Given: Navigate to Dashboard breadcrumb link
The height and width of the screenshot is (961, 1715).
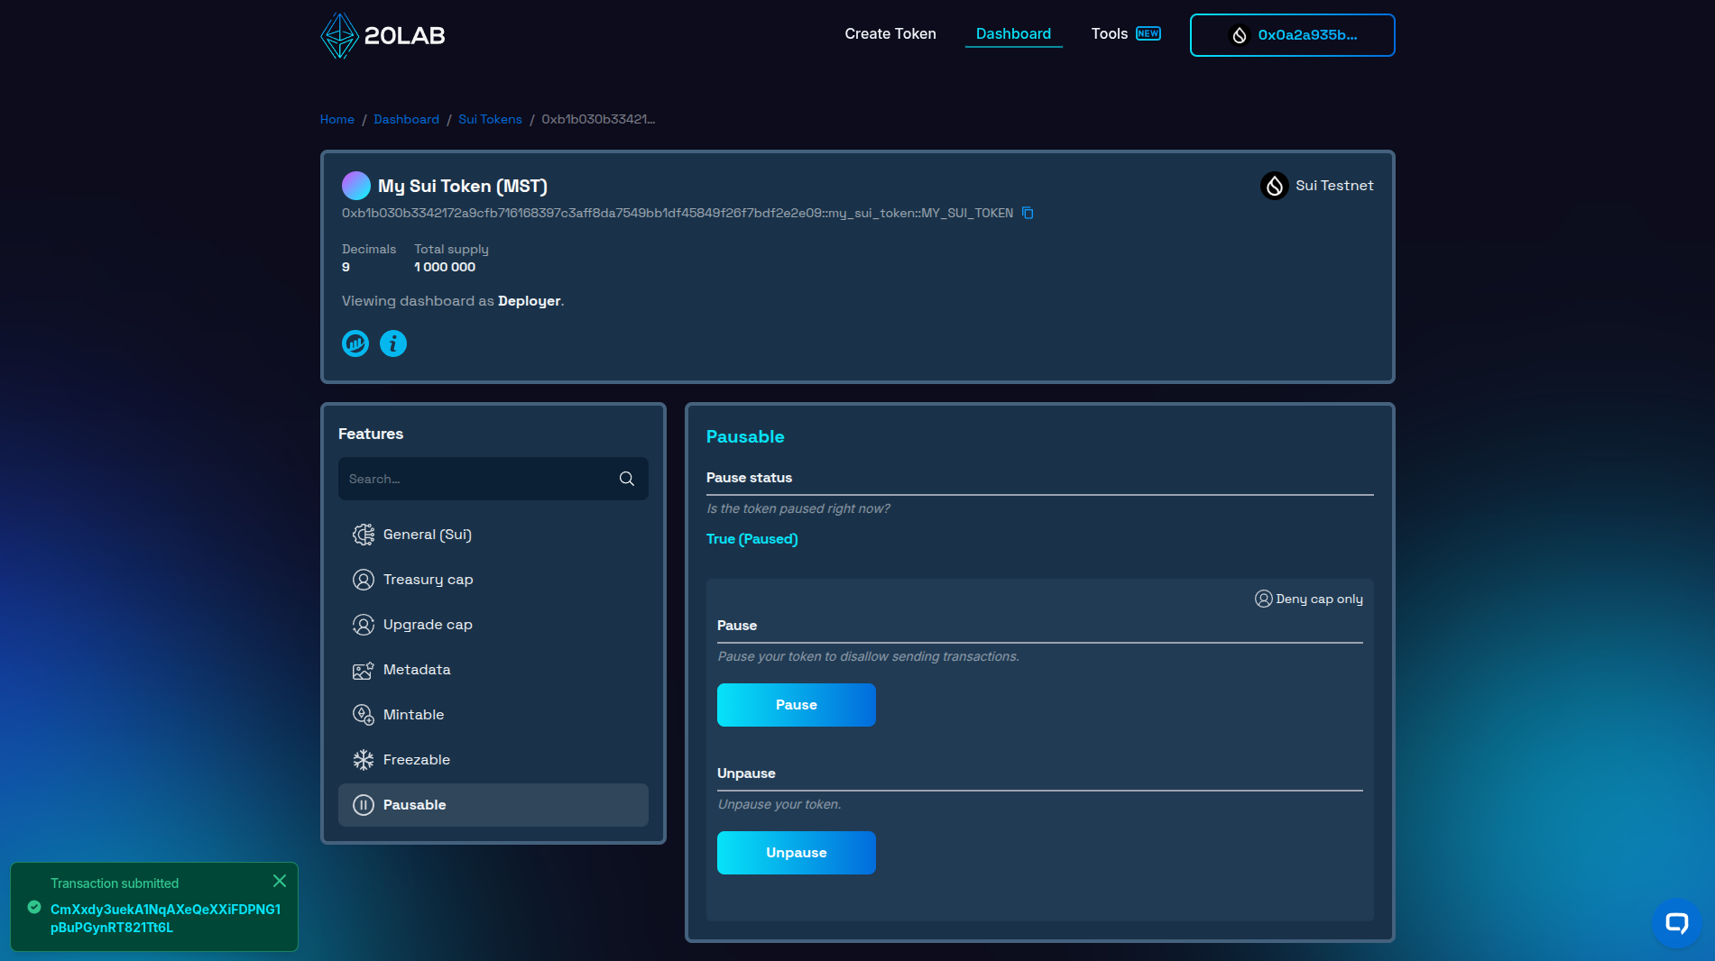Looking at the screenshot, I should pyautogui.click(x=406, y=119).
